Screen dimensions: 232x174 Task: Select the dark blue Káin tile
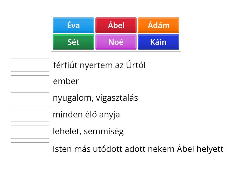tap(158, 42)
